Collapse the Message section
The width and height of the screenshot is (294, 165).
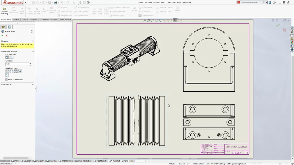[x=32, y=41]
